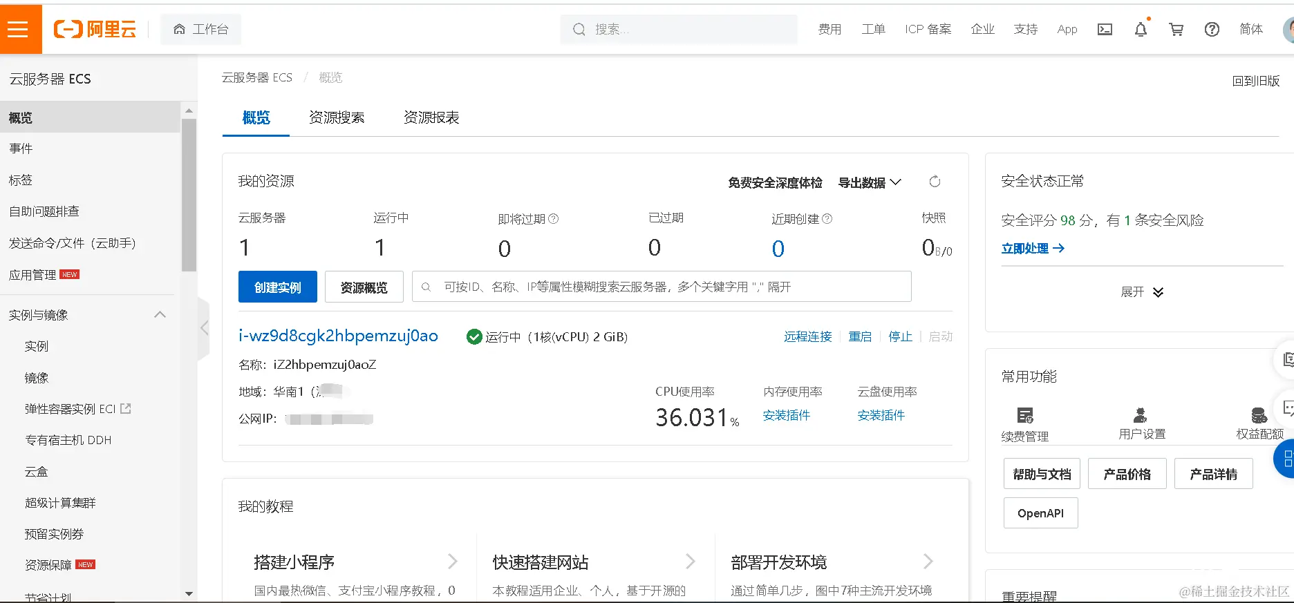Collapse the 实例与镜像 section chevron
The height and width of the screenshot is (603, 1294).
pos(160,315)
